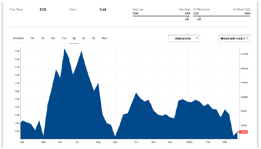Click the Indicators dropdown chevron arrow
This screenshot has height=149, width=261.
tap(197, 38)
